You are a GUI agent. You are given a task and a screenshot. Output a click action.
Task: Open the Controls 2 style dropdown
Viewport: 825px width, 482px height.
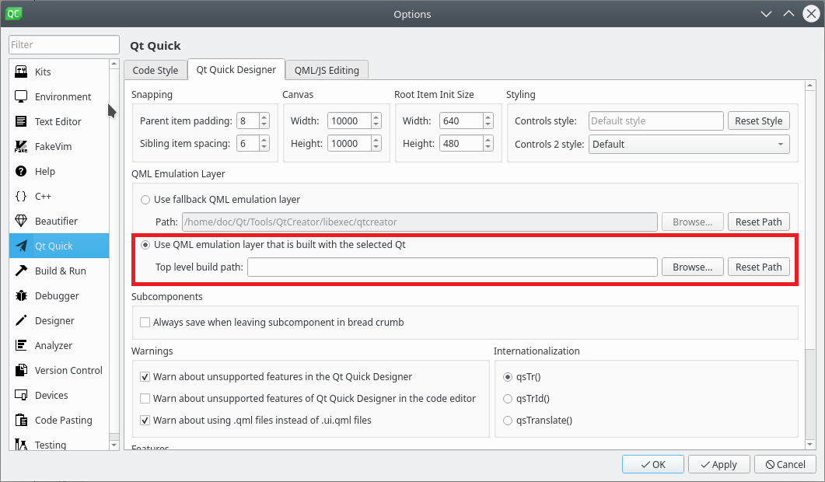tap(688, 144)
